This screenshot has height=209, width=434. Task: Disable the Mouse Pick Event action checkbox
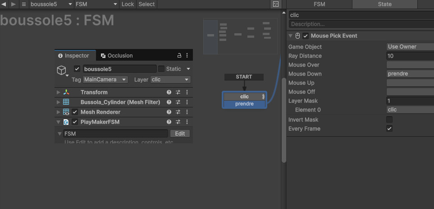coord(306,36)
